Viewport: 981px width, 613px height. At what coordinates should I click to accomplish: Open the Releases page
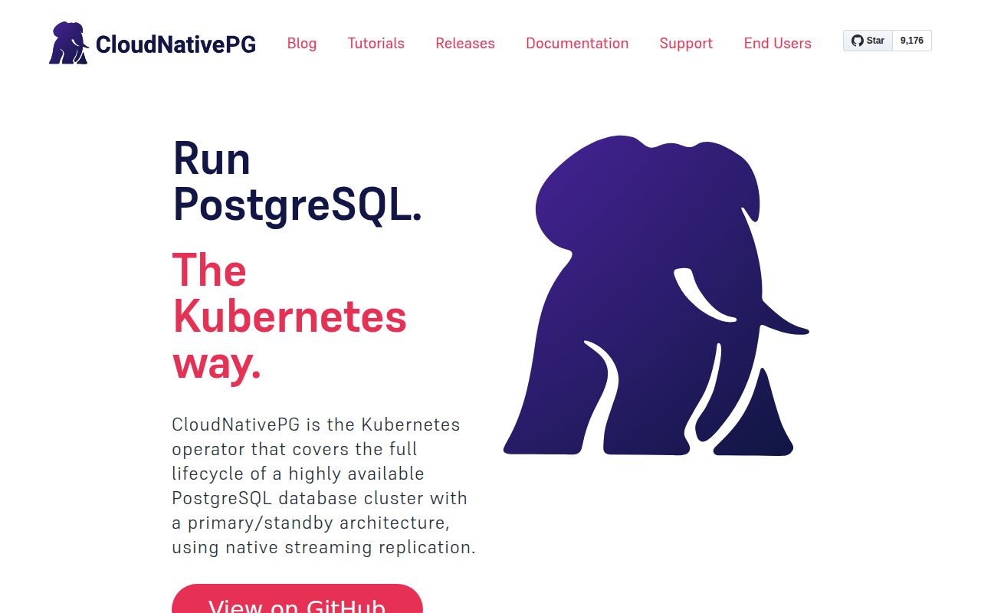[465, 44]
